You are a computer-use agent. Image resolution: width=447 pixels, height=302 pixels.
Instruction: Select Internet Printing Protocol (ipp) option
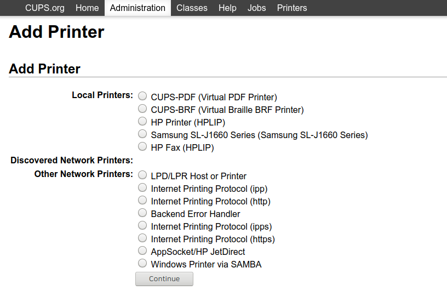pos(142,188)
